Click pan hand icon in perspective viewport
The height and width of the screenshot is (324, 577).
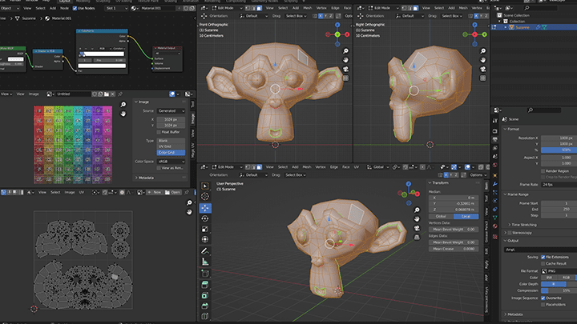(x=417, y=219)
